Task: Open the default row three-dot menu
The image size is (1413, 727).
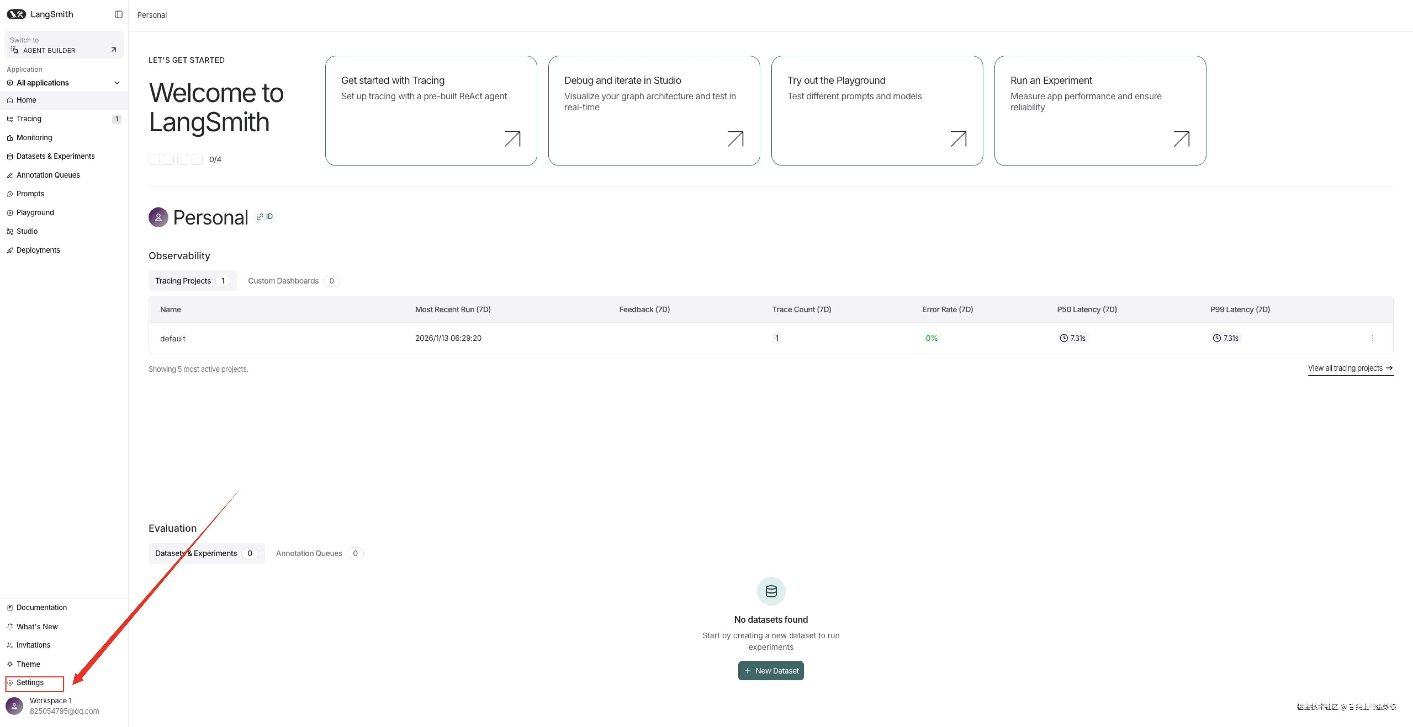Action: pyautogui.click(x=1372, y=338)
